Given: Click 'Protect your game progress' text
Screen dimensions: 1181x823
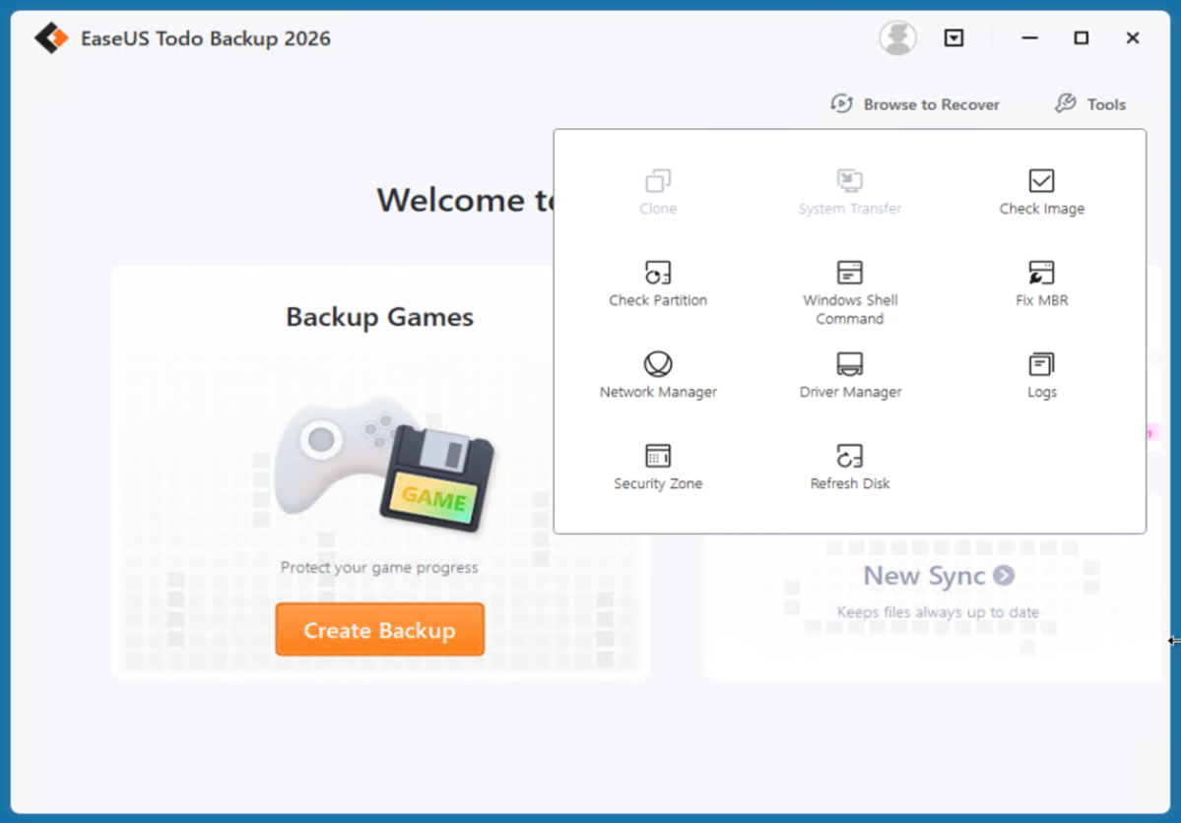Looking at the screenshot, I should pos(379,567).
